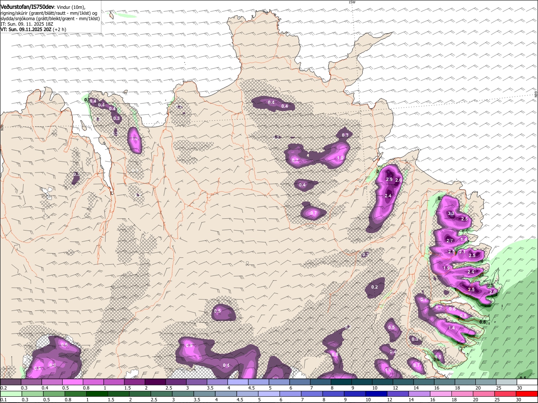The image size is (538, 403).
Task: Pick the light gray snow swatch starting at 25
Action: coord(506,382)
